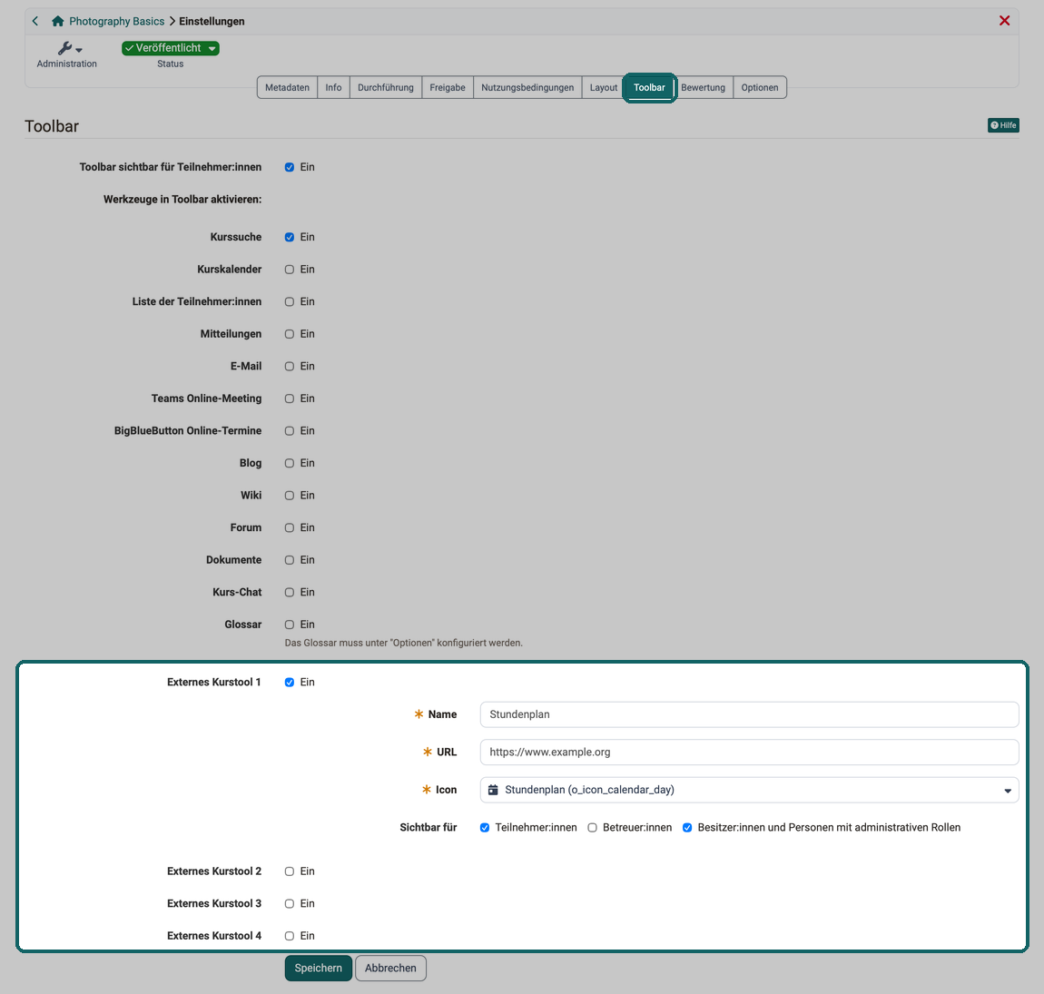This screenshot has height=994, width=1044.
Task: Open the Durchführung tab
Action: tap(386, 87)
